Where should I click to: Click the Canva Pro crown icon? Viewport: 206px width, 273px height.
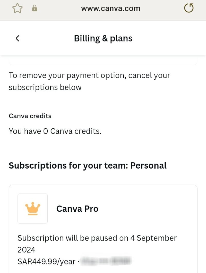[32, 208]
